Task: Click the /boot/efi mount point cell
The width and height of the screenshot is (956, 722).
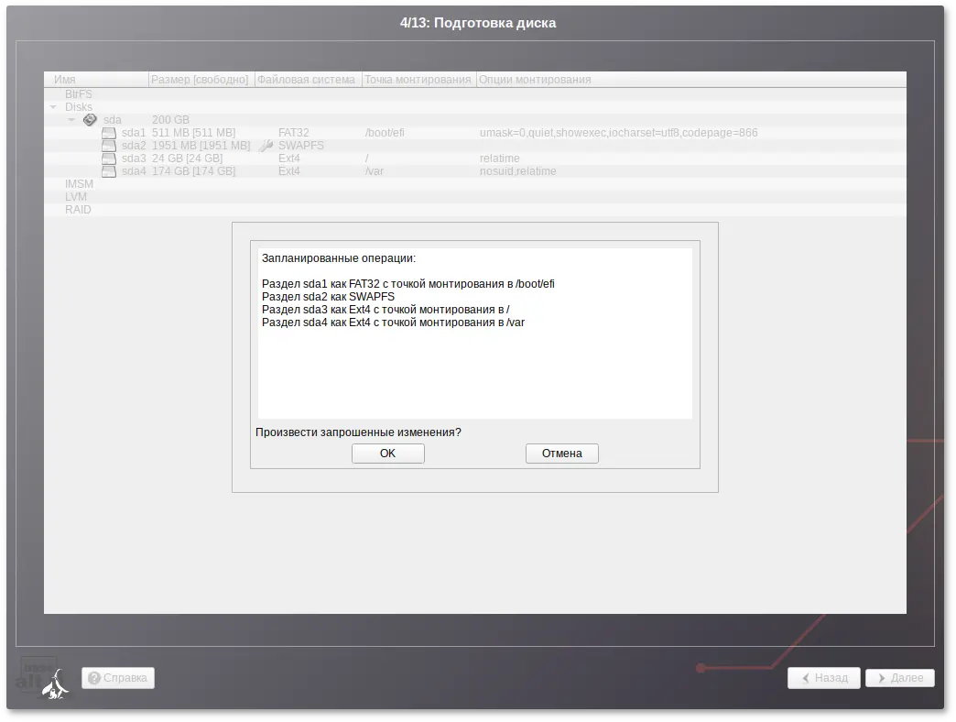Action: (385, 132)
